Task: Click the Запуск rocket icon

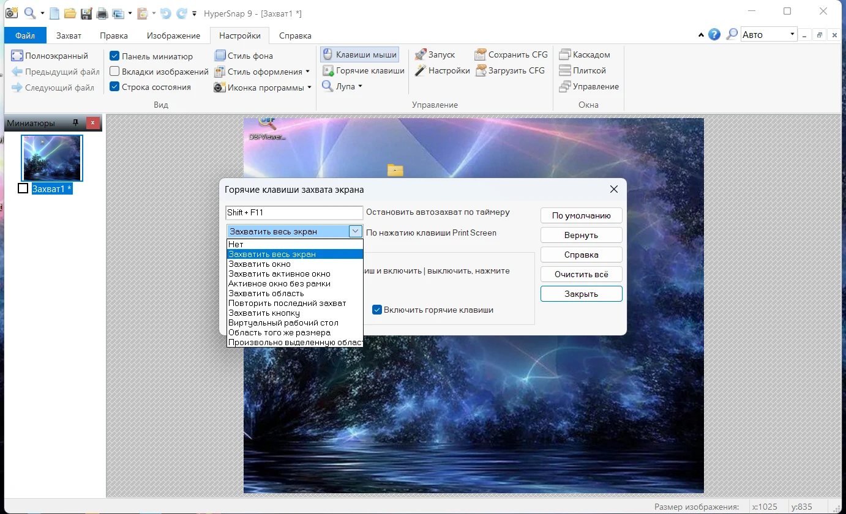Action: tap(420, 54)
